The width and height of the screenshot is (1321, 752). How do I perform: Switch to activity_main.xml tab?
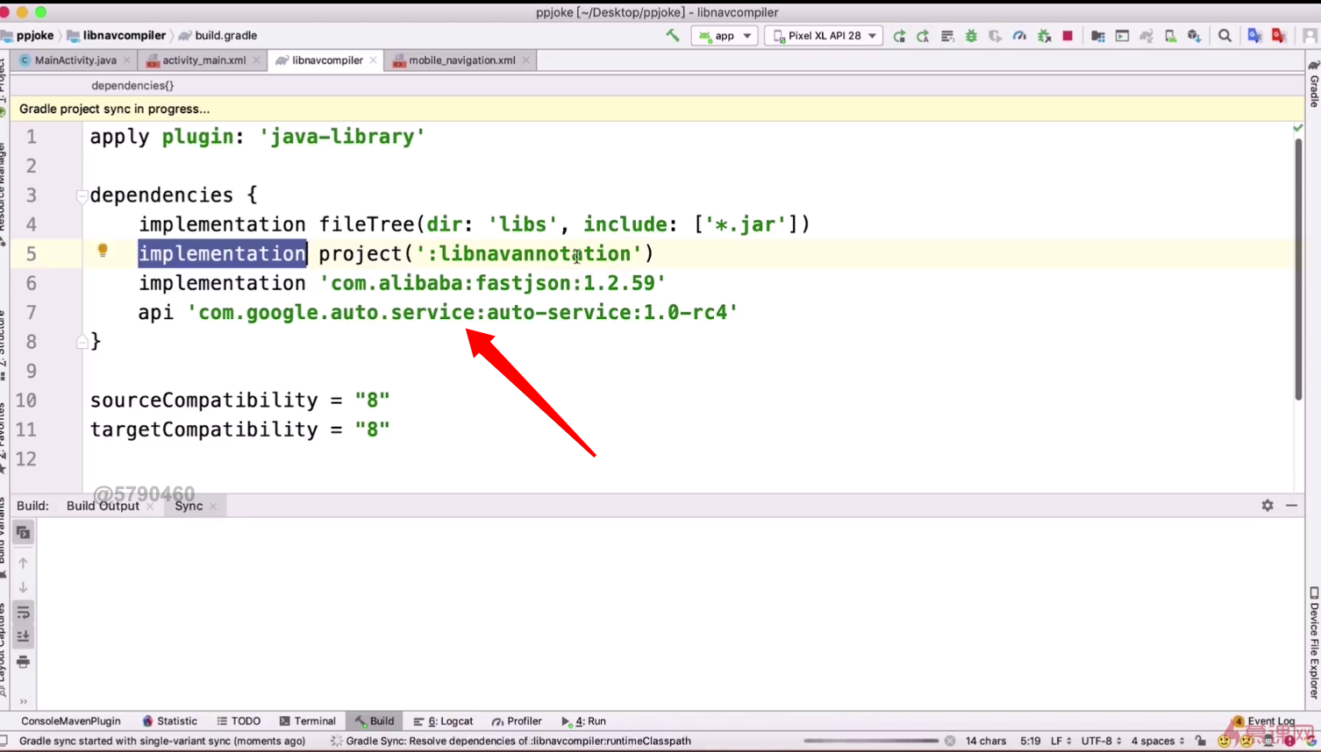pos(204,60)
